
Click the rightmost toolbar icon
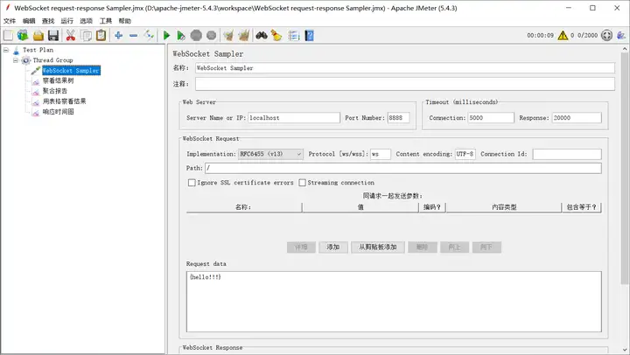pos(621,36)
